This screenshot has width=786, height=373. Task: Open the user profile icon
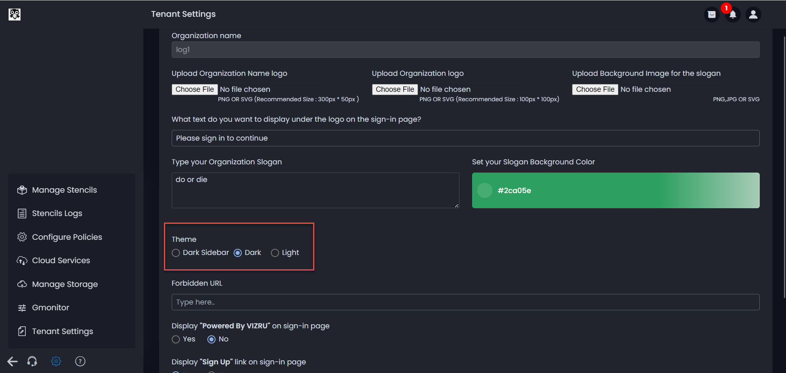coord(753,15)
